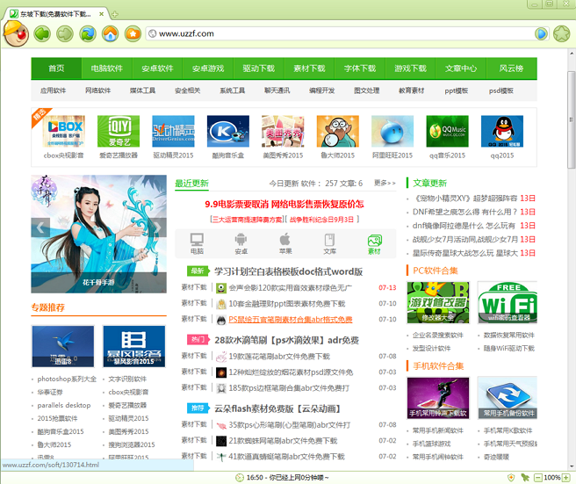Open the 安卓游戏 menu item
The width and height of the screenshot is (576, 484).
(208, 69)
